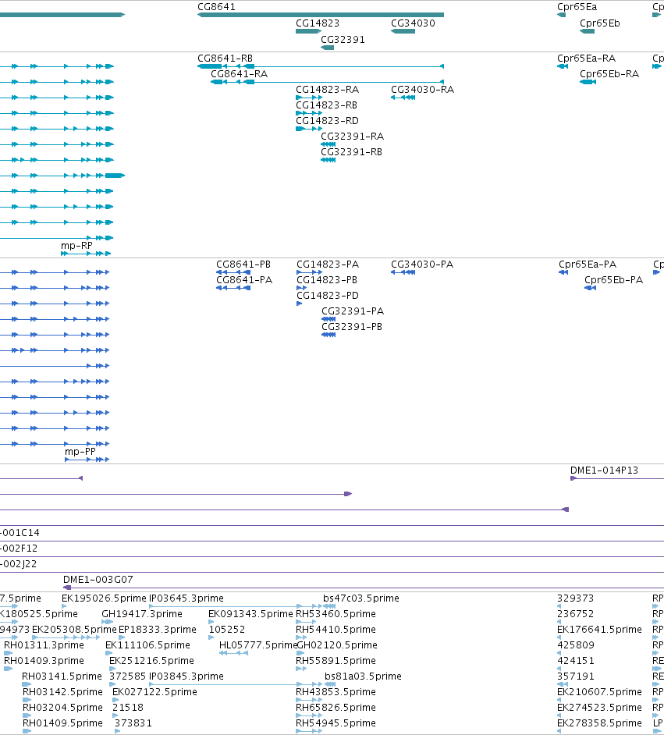
Task: Select BAC clone DME1-003G07
Action: click(364, 588)
